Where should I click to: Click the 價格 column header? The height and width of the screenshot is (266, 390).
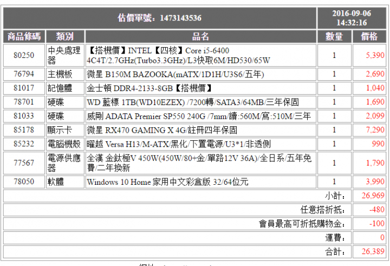tap(369, 36)
